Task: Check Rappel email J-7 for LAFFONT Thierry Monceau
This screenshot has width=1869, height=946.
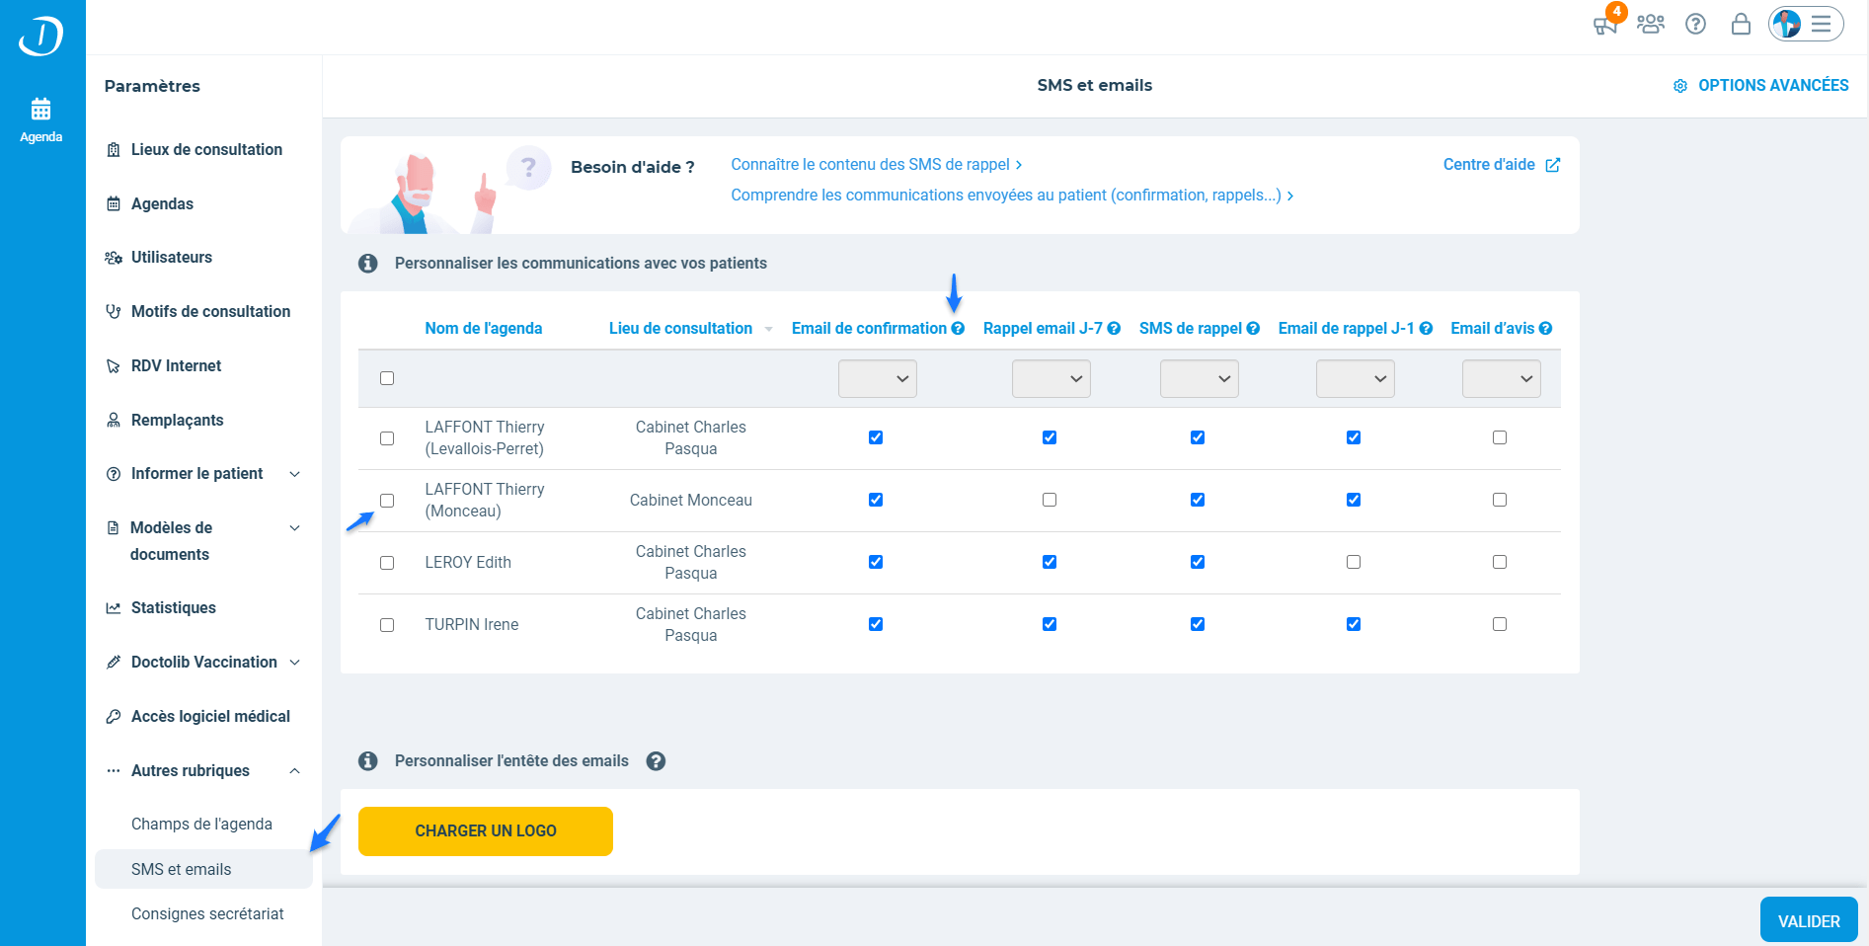Action: pos(1050,500)
